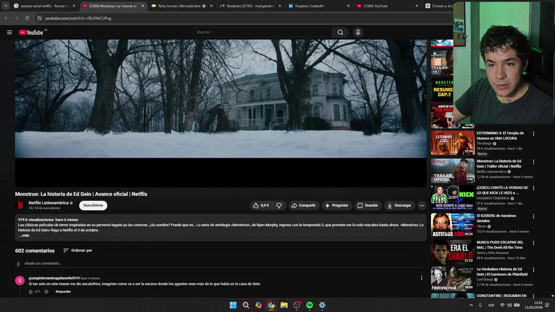Dislike the video with thumbs down

pyautogui.click(x=279, y=205)
